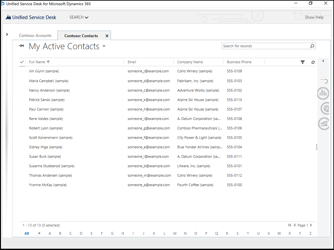The height and width of the screenshot is (250, 334).
Task: Open company Adventure Works (sample)
Action: click(x=198, y=90)
